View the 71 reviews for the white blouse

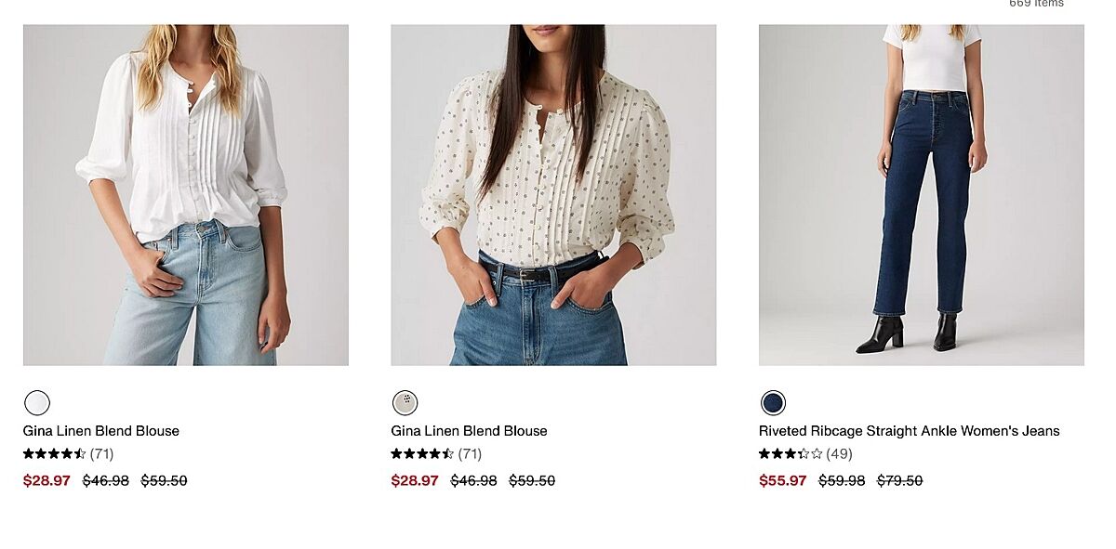coord(102,454)
